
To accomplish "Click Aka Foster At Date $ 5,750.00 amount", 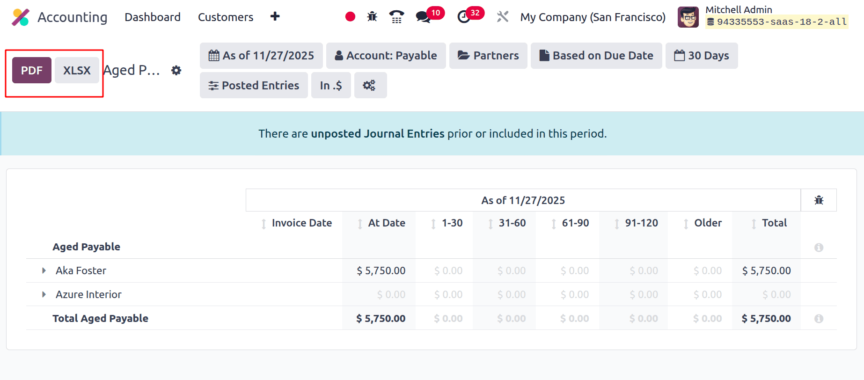I will [x=381, y=270].
